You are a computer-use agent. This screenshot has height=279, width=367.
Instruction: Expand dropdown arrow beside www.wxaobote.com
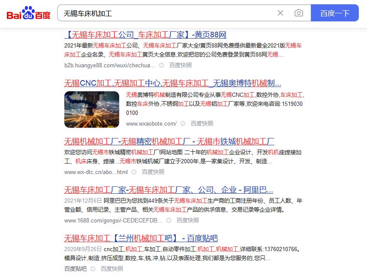pyautogui.click(x=183, y=123)
